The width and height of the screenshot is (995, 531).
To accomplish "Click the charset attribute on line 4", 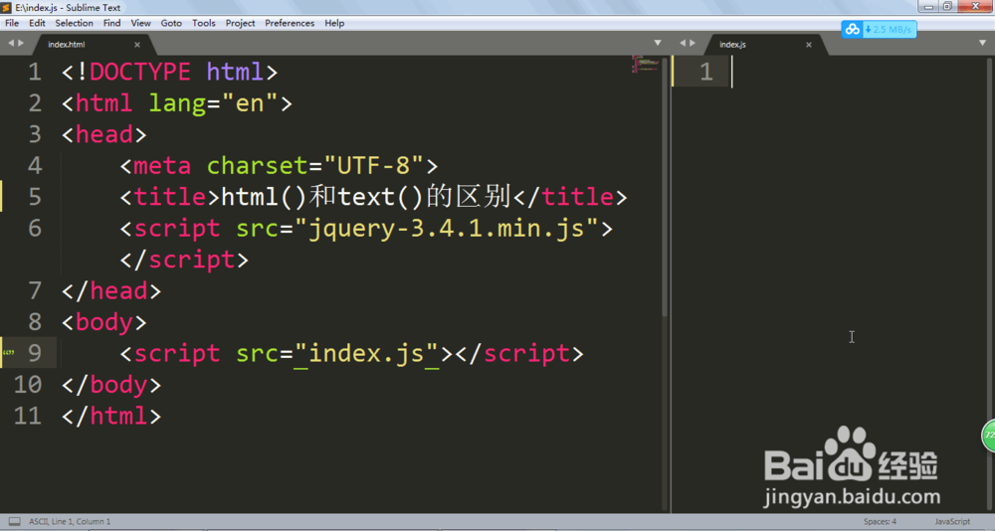I will tap(258, 166).
